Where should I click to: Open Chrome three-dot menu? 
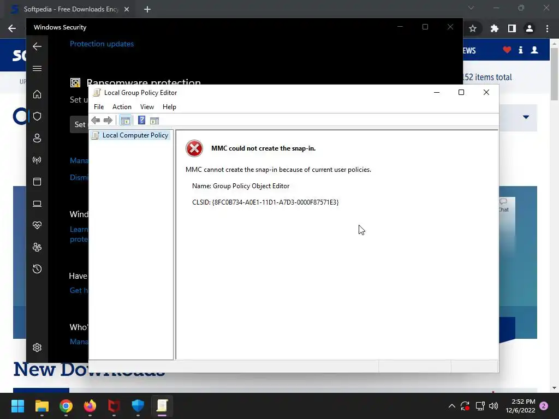(x=547, y=28)
